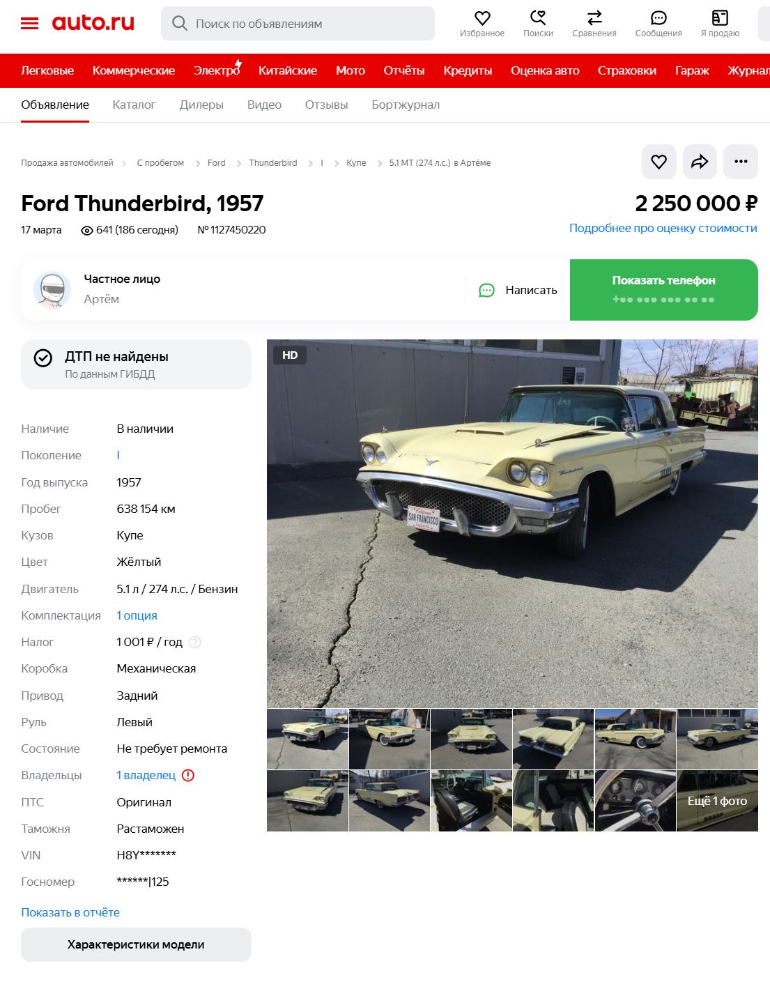Screen dimensions: 770x982
Task: Expand the 1 опция equipment link
Action: [137, 615]
